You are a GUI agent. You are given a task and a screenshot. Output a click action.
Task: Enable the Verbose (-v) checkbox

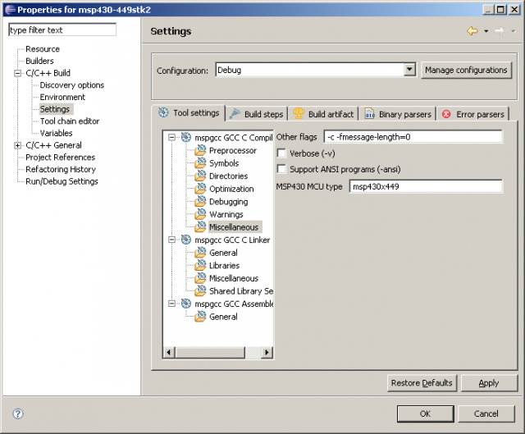(281, 153)
